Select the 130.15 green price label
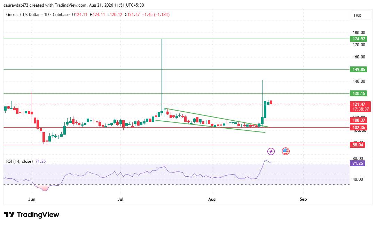This screenshot has width=376, height=225. click(x=359, y=94)
